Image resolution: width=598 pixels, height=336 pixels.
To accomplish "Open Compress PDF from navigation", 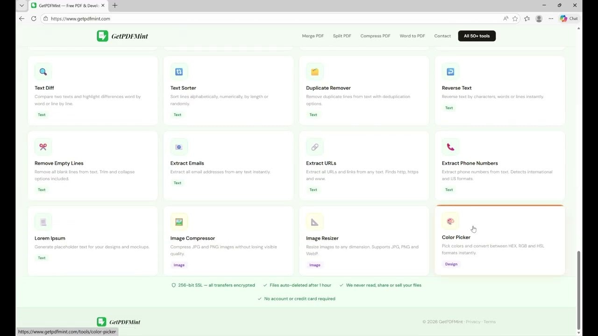I will (x=375, y=36).
